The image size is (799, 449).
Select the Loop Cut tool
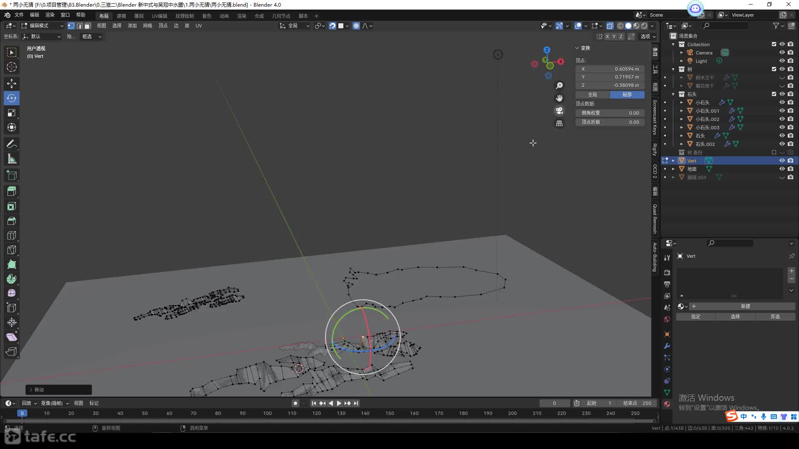click(12, 235)
